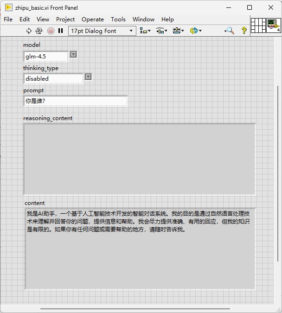The image size is (282, 313).
Task: Open the 17pt Dialog Font dropdown
Action: [x=102, y=31]
